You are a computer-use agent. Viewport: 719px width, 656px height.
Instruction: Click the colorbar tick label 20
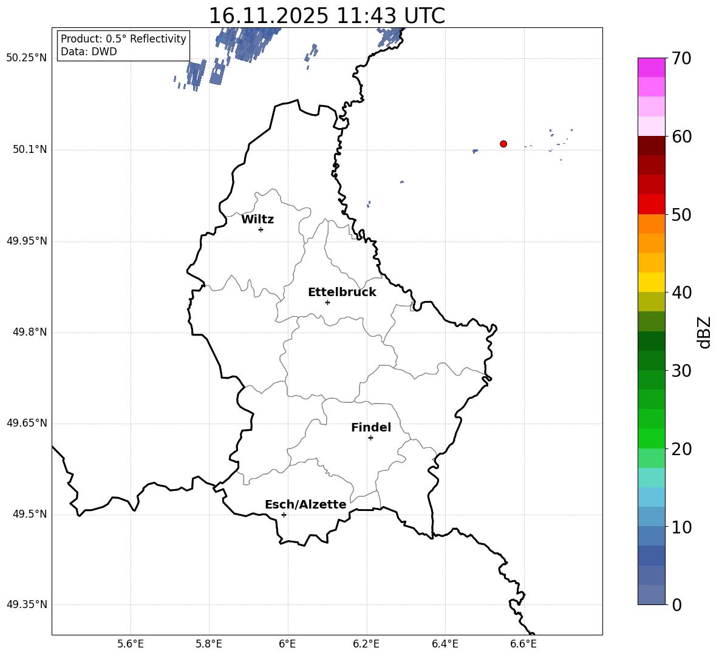682,449
